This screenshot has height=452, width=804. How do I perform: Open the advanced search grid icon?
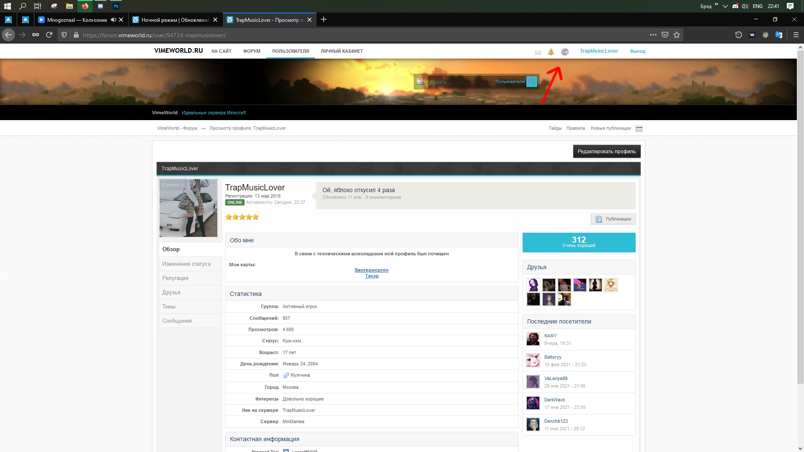[419, 82]
